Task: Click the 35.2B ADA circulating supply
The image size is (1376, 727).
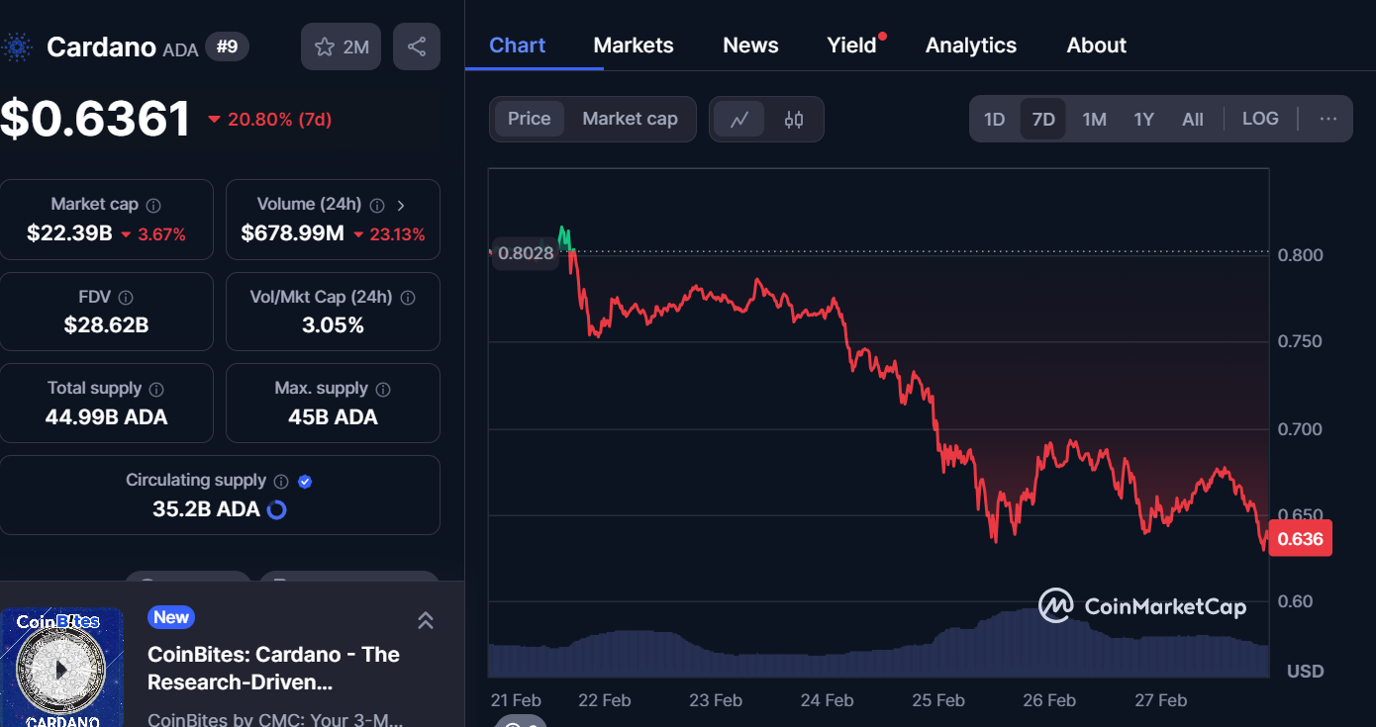Action: [x=206, y=509]
